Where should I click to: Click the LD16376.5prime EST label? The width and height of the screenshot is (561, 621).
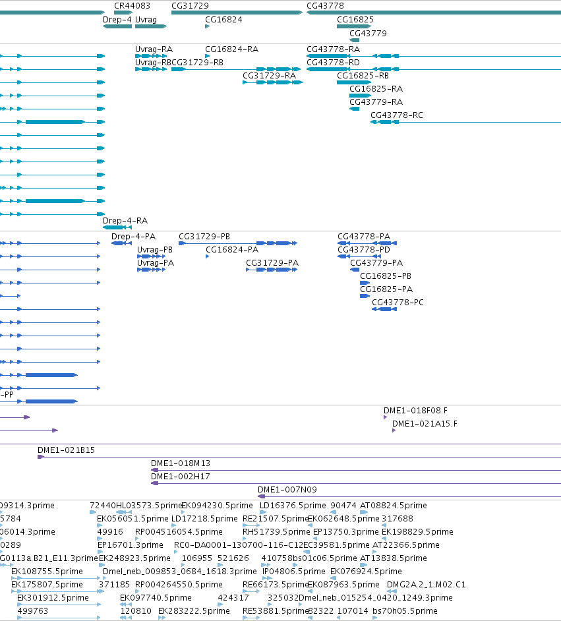293,506
